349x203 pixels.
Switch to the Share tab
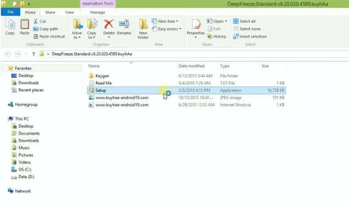pyautogui.click(x=50, y=12)
